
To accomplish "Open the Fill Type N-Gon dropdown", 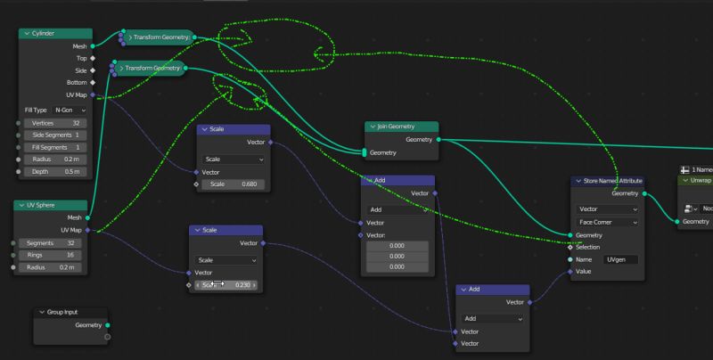I will (x=69, y=110).
